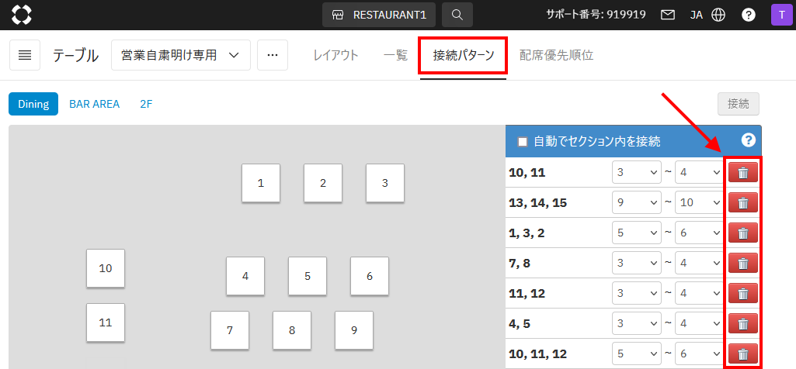Delete the 10, 11 connection pattern

pyautogui.click(x=743, y=172)
